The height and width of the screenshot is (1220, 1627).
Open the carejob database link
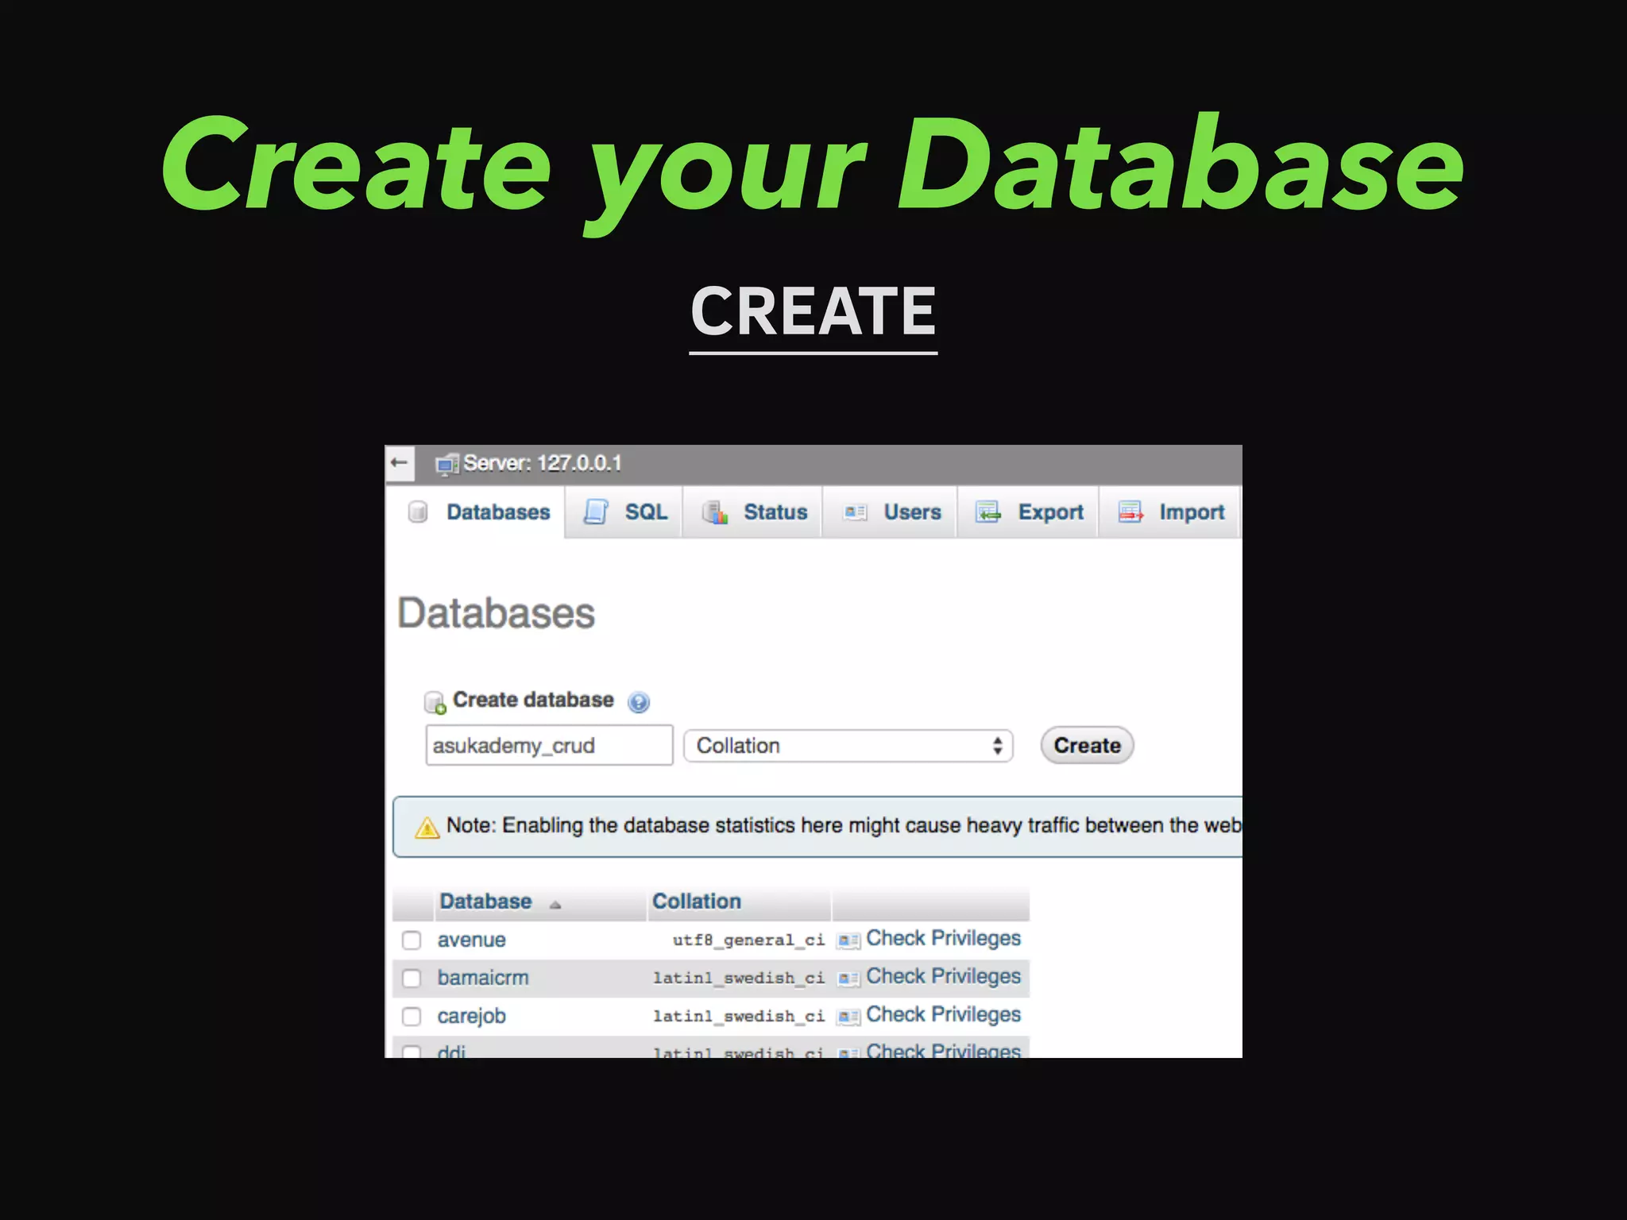471,1017
